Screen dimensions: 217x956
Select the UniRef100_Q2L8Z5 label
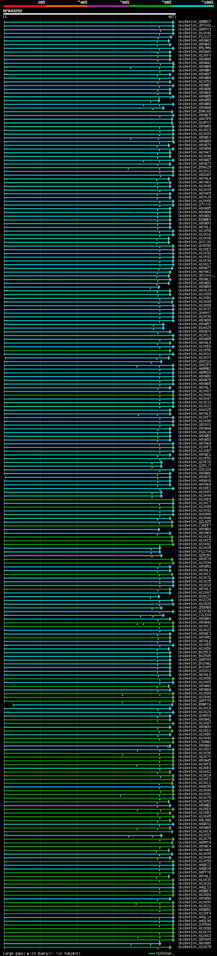[x=195, y=522]
